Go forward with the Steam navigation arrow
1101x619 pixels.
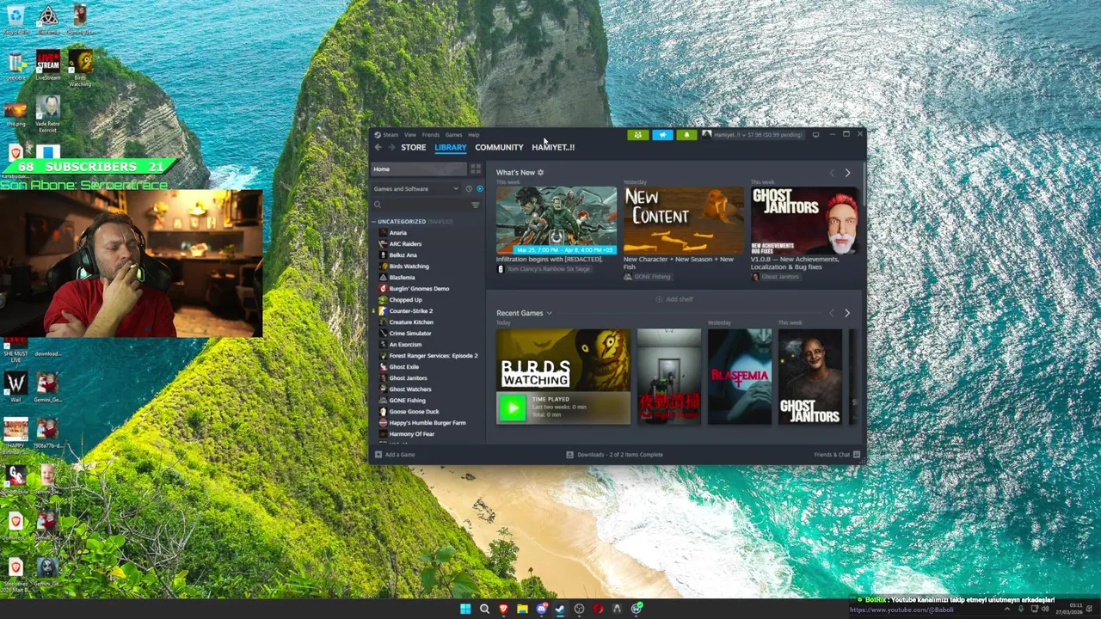pos(391,148)
